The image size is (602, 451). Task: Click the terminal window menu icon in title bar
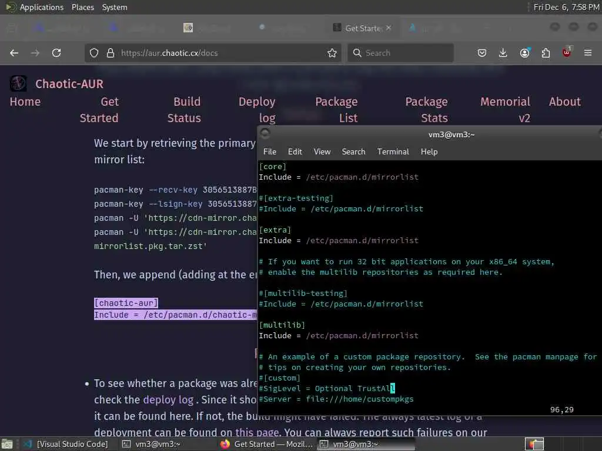point(265,133)
